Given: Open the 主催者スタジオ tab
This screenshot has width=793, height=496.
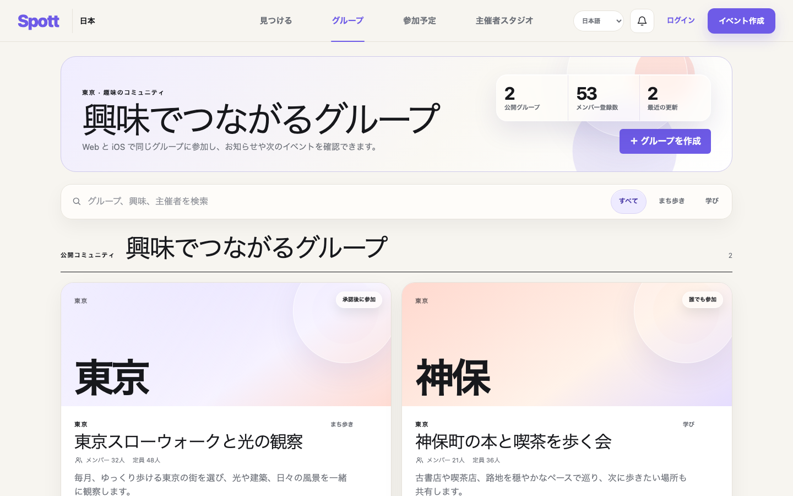Looking at the screenshot, I should point(504,21).
